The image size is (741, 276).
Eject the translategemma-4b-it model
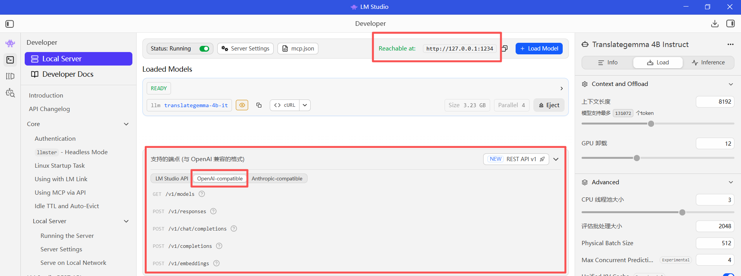(x=549, y=105)
